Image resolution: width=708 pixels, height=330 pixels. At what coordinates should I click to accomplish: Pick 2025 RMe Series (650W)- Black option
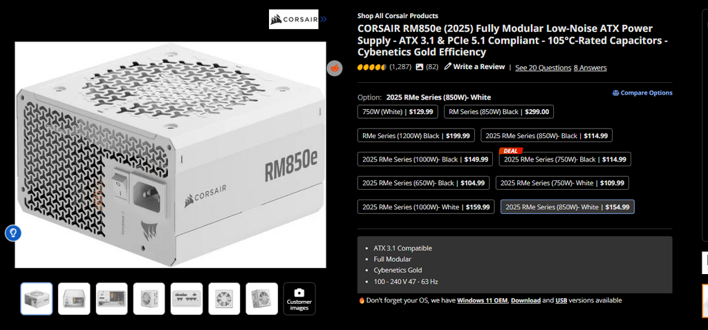point(424,183)
